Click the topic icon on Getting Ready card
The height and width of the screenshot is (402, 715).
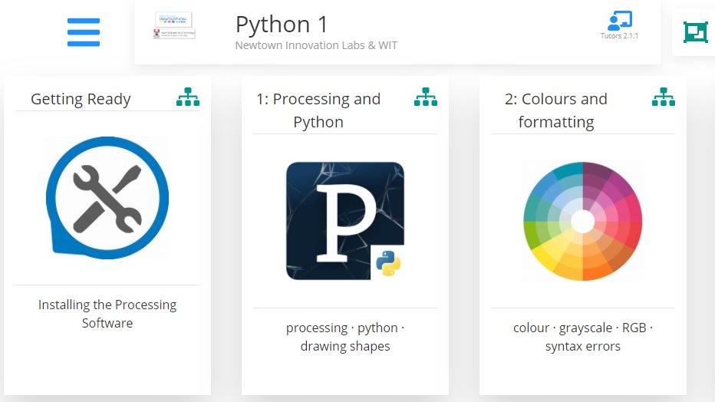pos(188,97)
